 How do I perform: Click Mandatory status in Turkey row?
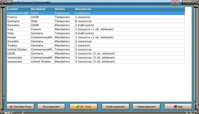pyautogui.click(x=65, y=45)
